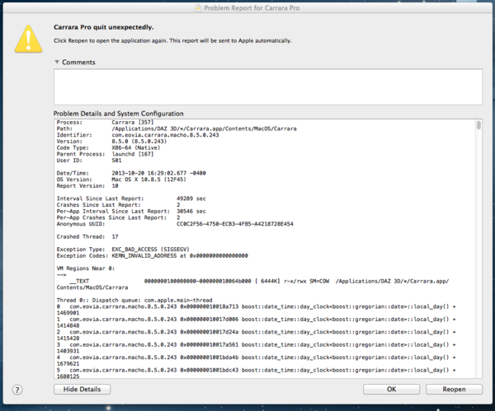Click the 'Thread 0:: Dispatch queue' line
The width and height of the screenshot is (495, 411).
(x=134, y=300)
